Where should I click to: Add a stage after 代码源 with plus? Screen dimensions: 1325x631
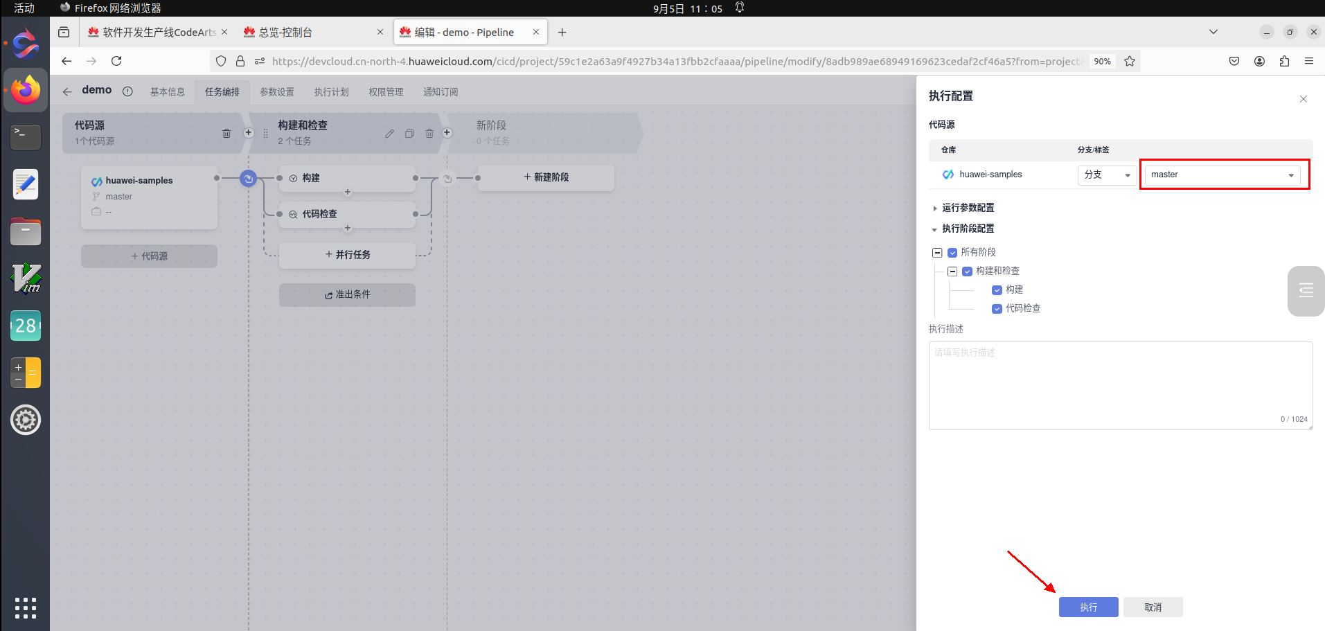pyautogui.click(x=249, y=132)
